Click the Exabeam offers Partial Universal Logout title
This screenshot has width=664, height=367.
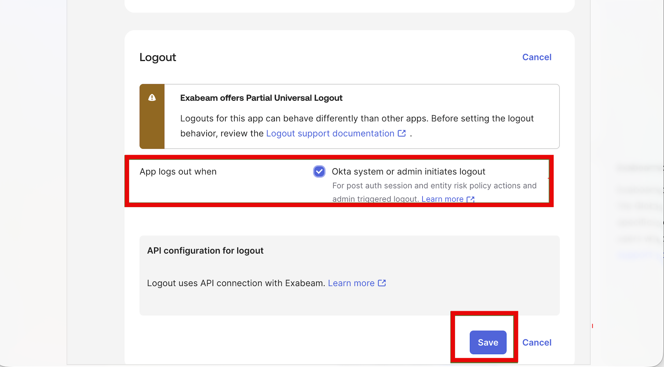tap(261, 98)
